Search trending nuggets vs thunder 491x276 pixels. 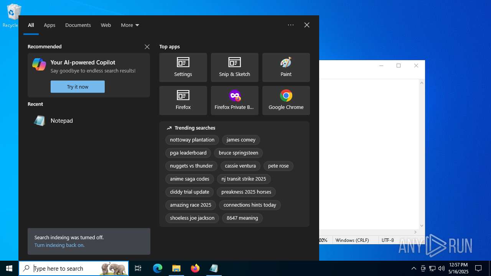[191, 166]
